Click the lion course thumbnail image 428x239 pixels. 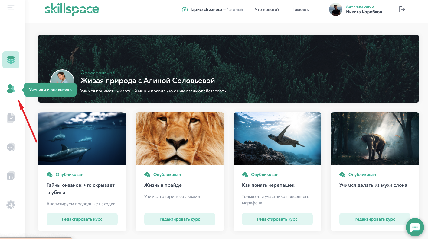[180, 139]
